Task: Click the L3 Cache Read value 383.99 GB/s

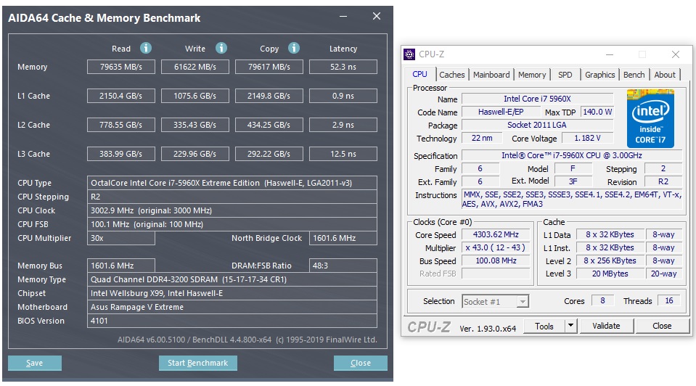Action: click(120, 154)
